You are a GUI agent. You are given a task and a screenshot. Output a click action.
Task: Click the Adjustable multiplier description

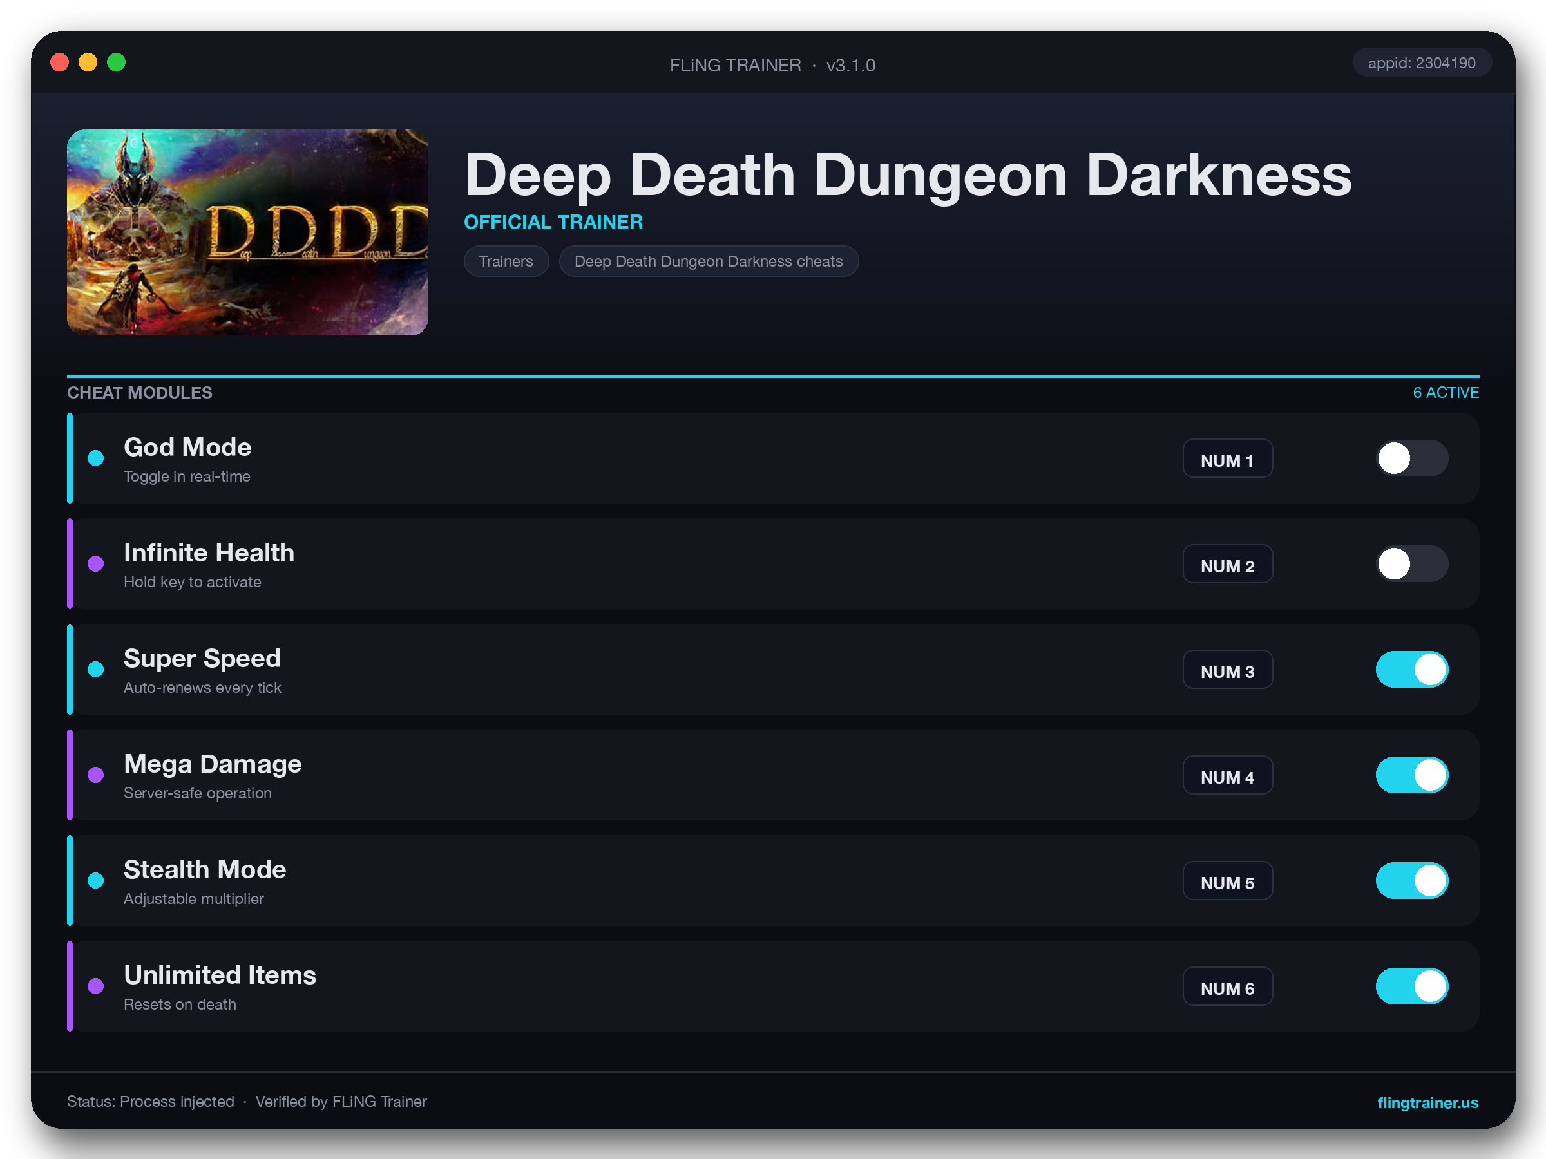(x=194, y=898)
